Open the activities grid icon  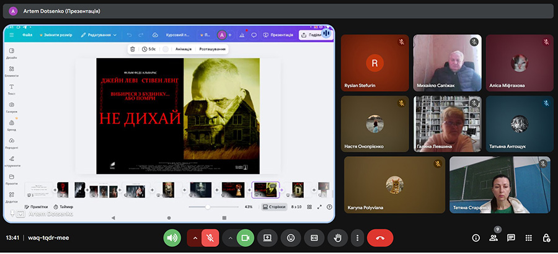coord(528,238)
